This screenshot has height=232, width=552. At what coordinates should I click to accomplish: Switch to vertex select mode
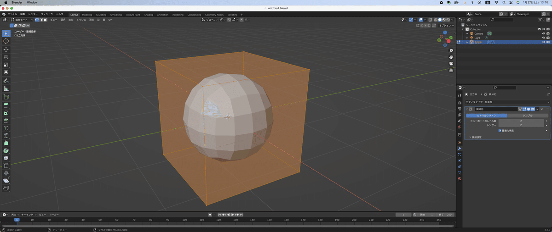tap(37, 20)
